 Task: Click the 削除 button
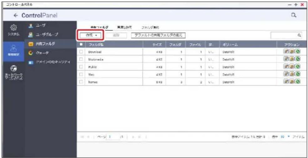point(116,36)
